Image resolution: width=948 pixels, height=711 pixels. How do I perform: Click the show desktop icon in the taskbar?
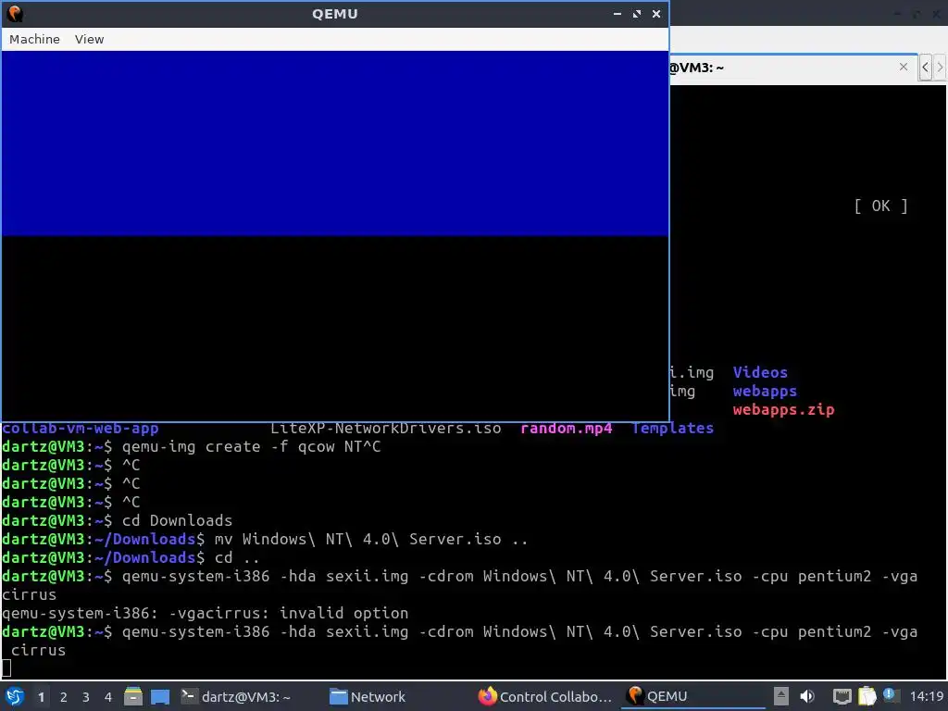[160, 696]
